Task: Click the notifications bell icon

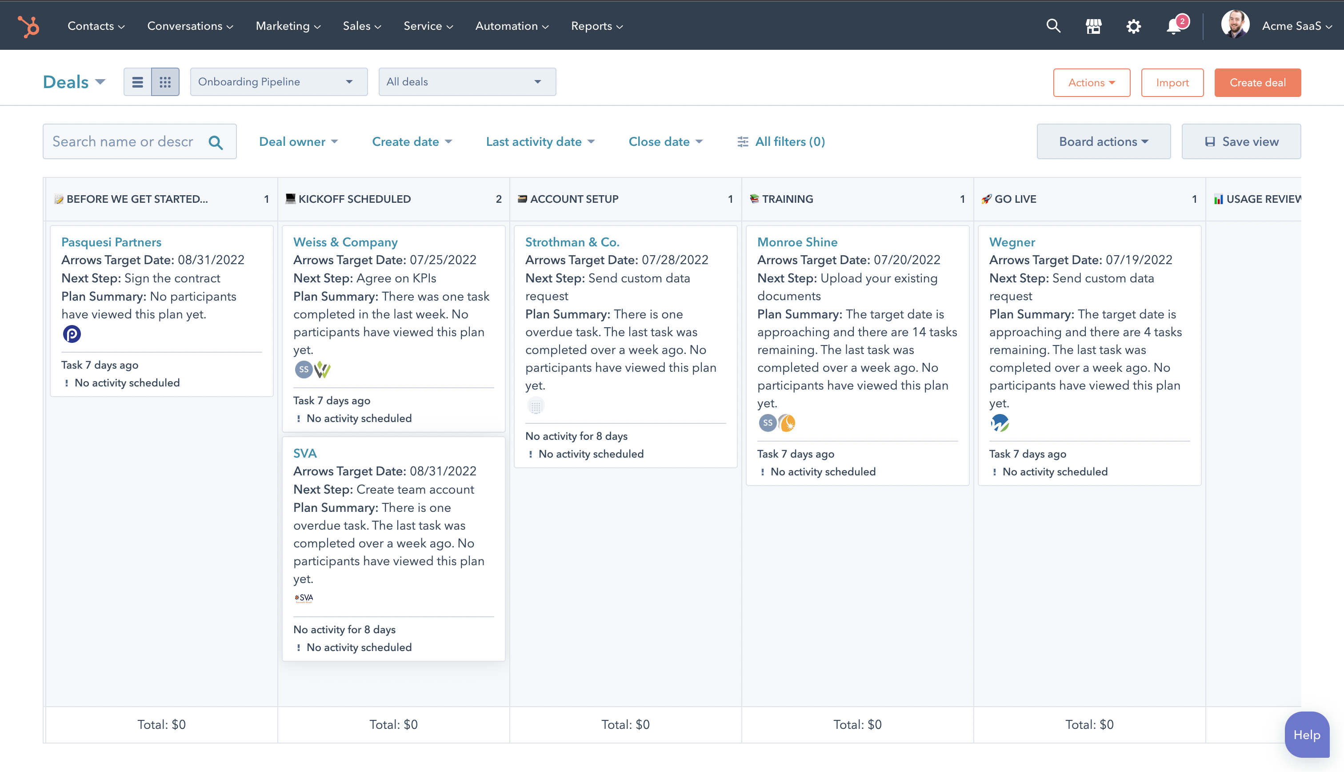Action: pos(1174,27)
